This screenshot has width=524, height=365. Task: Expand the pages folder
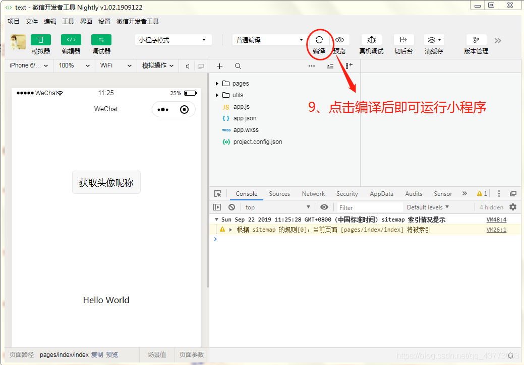[x=216, y=83]
